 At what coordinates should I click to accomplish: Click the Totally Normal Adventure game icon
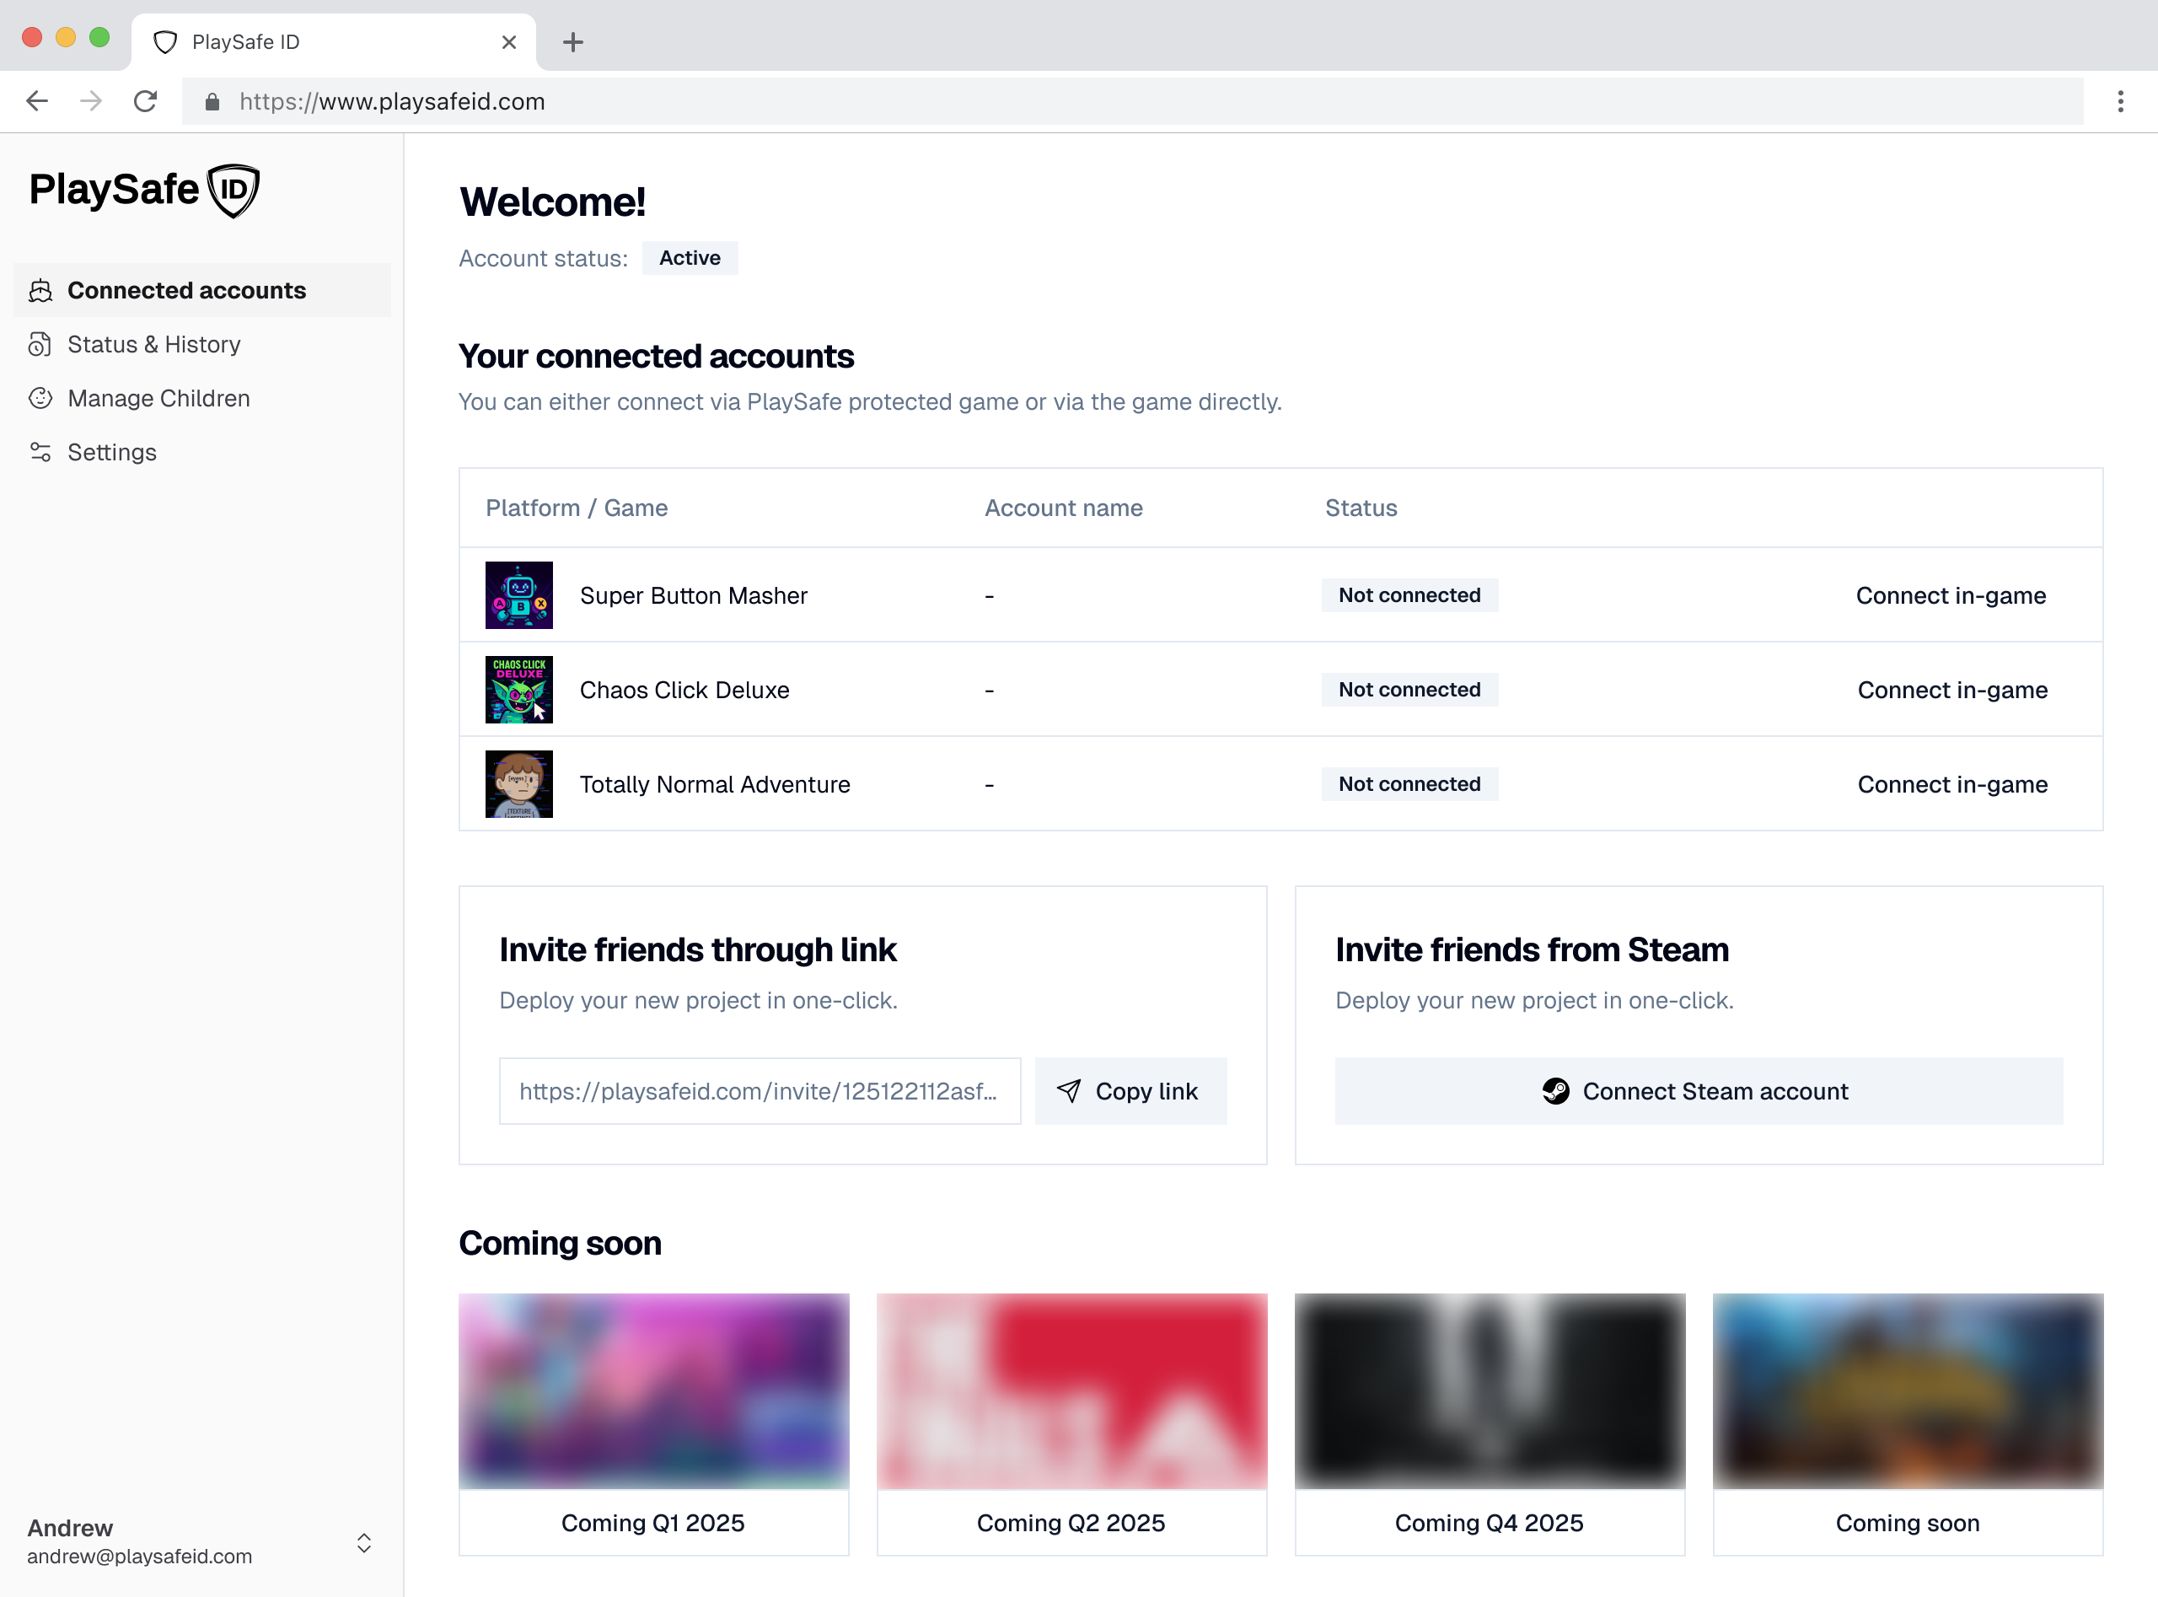pos(519,784)
